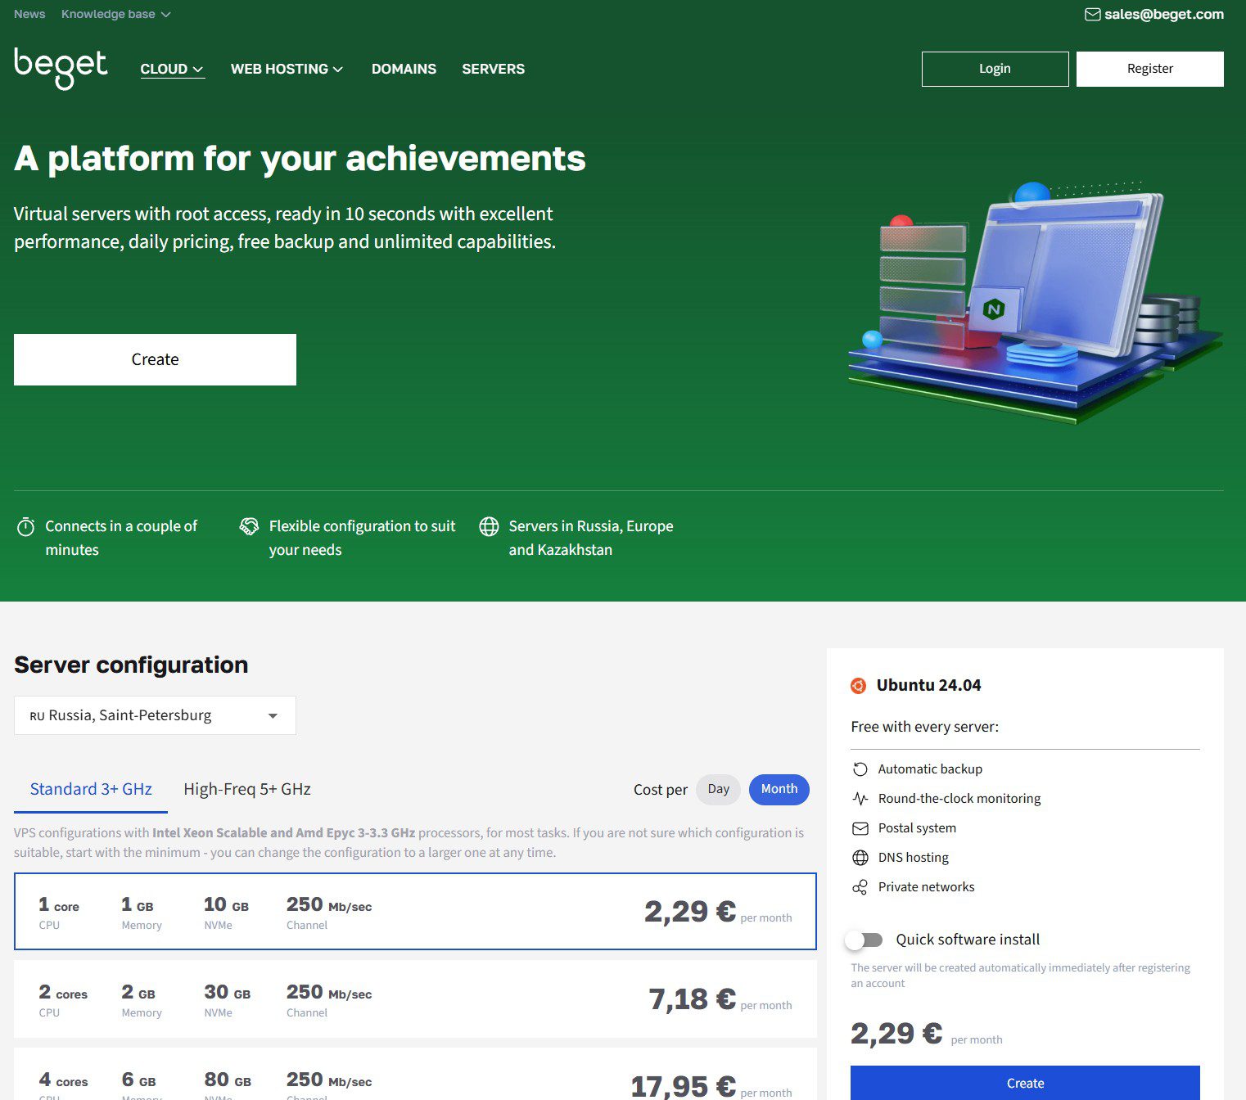Click the Ubuntu 24.04 title
Viewport: 1246px width, 1100px height.
pos(928,686)
